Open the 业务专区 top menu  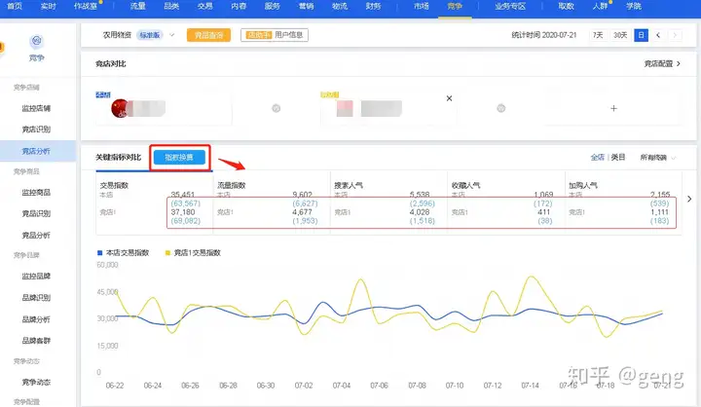pyautogui.click(x=510, y=6)
